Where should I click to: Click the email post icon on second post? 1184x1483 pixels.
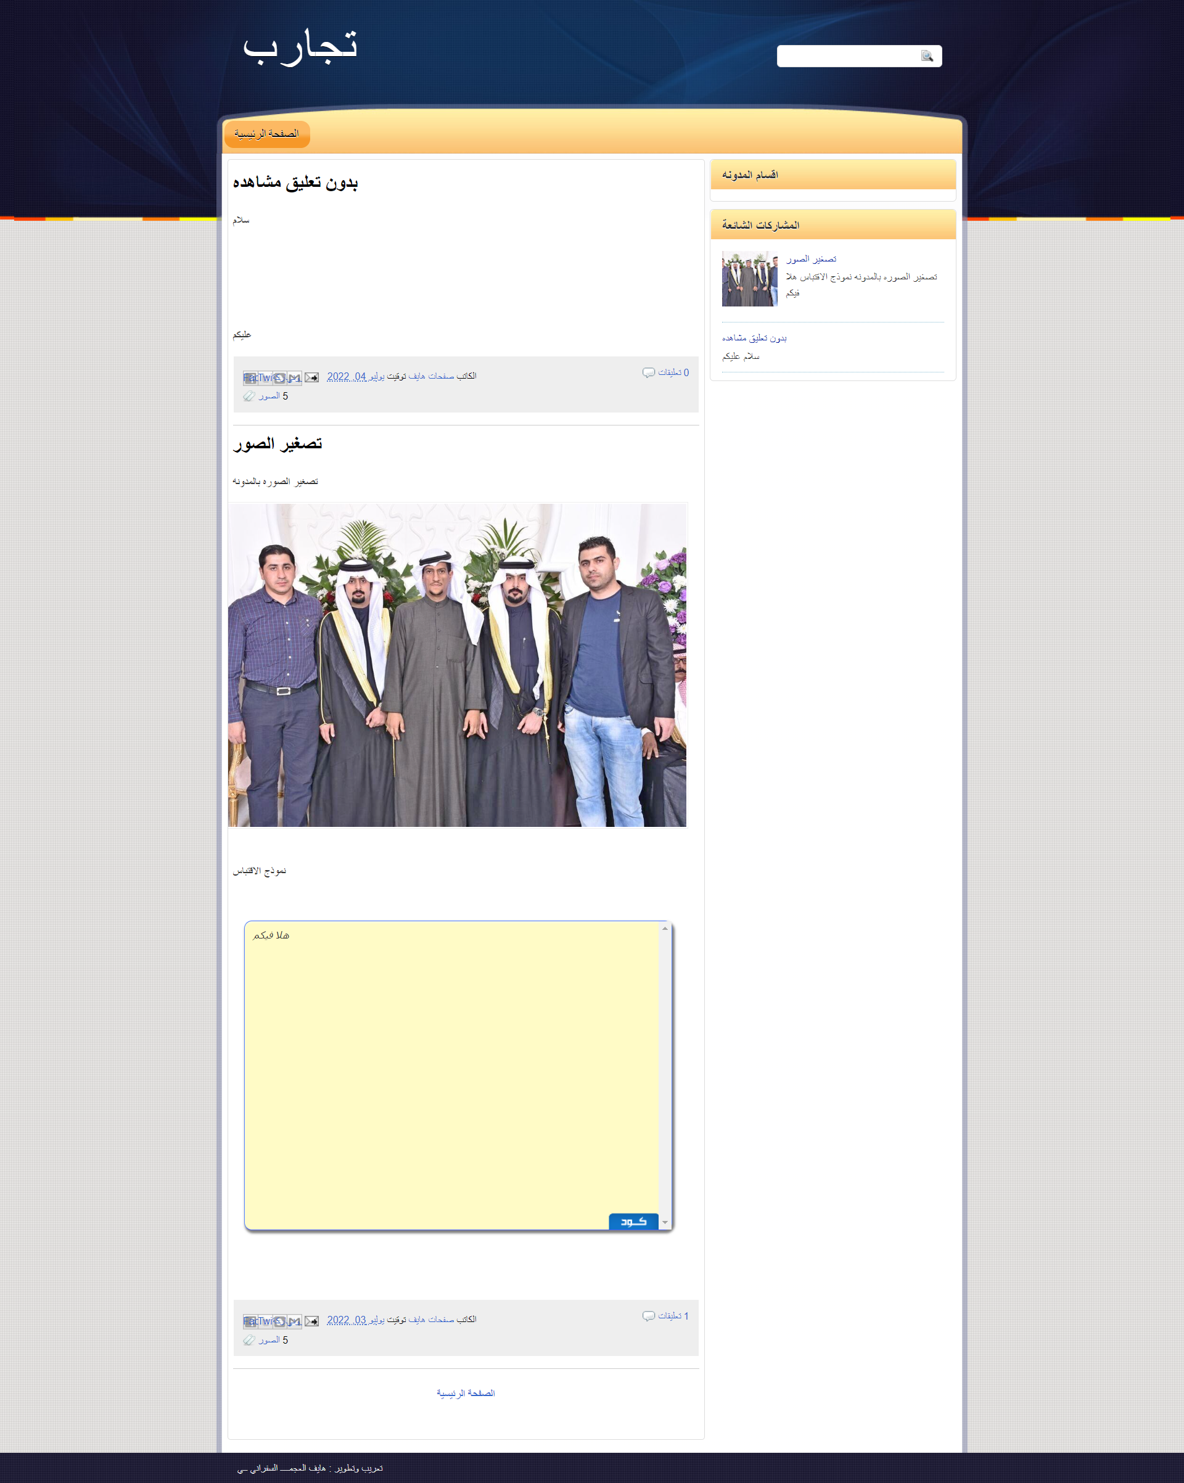[x=311, y=1321]
